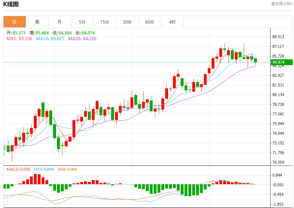Select the 日 daily chart tab
The image size is (294, 208).
click(x=14, y=22)
